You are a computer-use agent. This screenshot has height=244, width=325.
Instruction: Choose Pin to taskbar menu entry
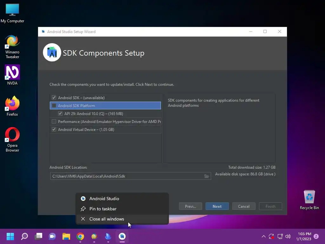[x=122, y=209]
